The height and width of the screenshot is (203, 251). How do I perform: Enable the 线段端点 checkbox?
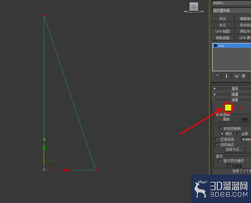pos(217,144)
